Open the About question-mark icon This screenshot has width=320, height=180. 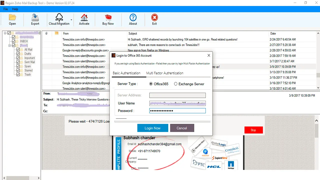pos(133,17)
